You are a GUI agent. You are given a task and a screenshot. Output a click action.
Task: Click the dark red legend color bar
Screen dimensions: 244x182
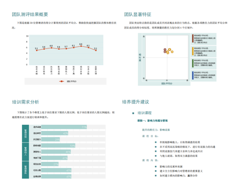(x=193, y=38)
